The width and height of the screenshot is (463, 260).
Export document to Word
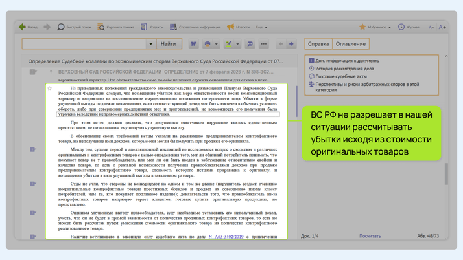pos(193,44)
